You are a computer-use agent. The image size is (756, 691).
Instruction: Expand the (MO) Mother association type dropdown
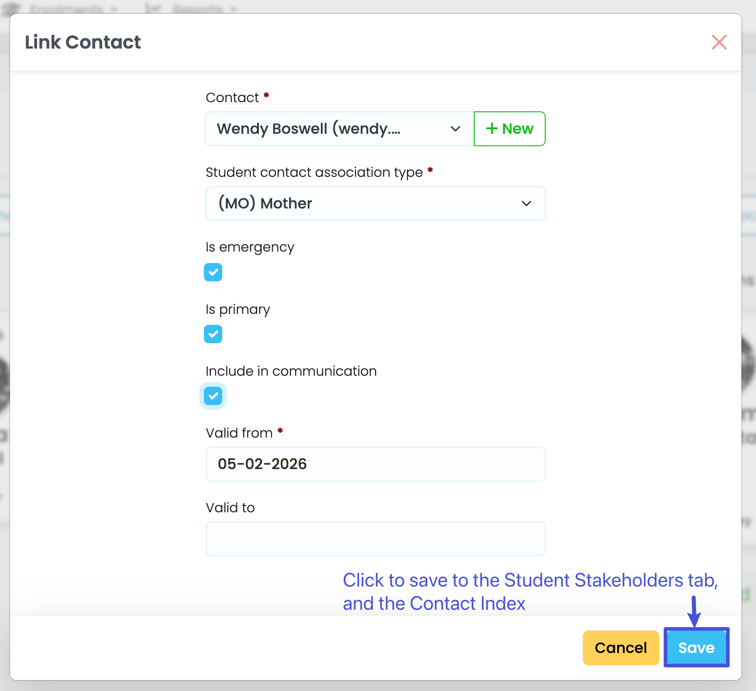point(367,203)
